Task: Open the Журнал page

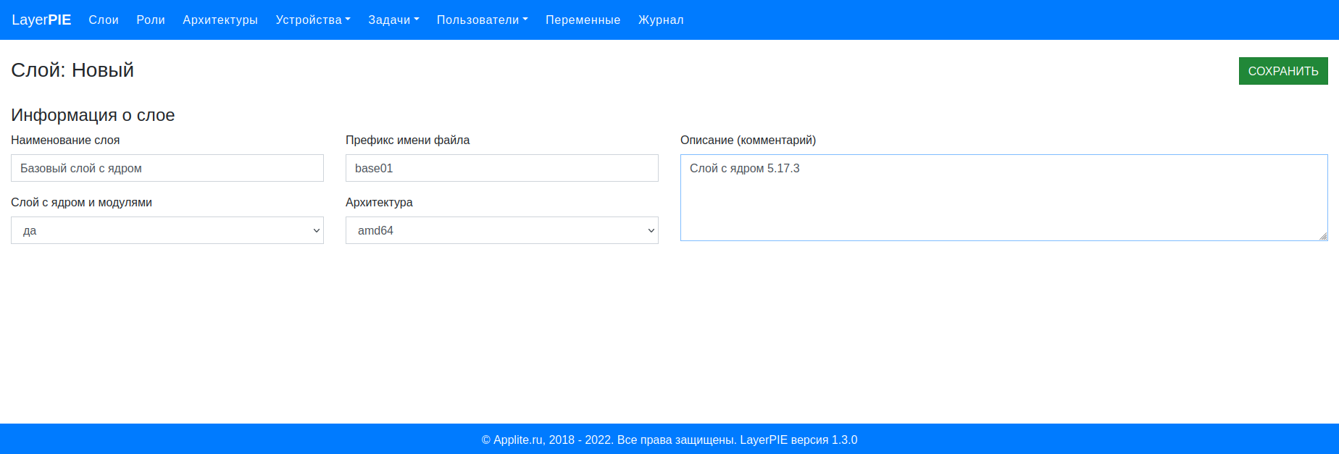Action: click(x=661, y=20)
